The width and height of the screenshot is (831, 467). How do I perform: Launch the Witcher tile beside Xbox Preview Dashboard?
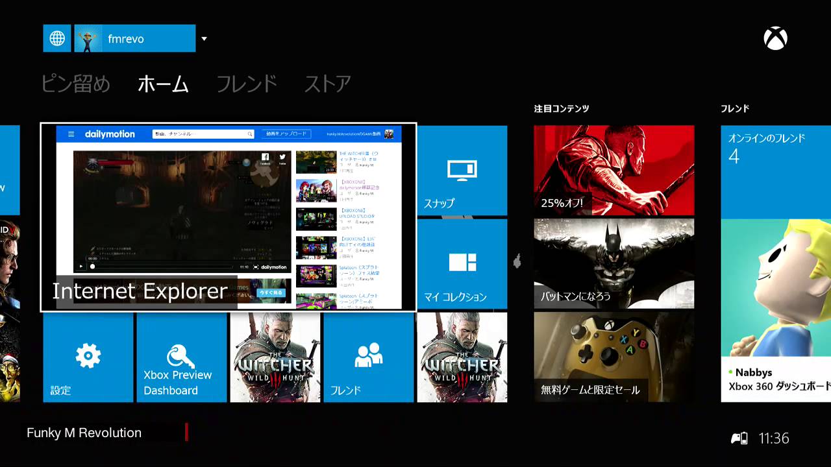[x=275, y=357]
